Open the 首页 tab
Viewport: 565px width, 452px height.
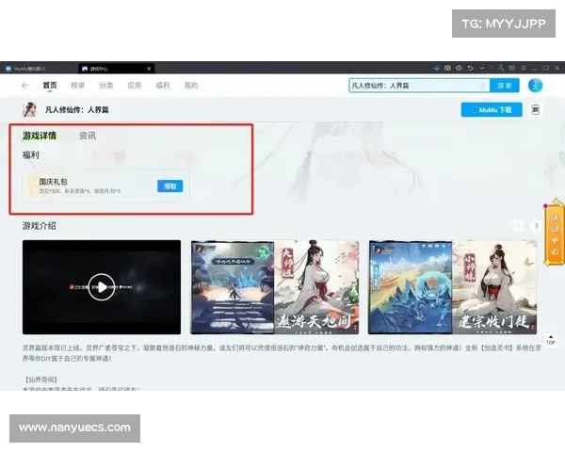50,86
